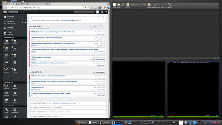
Task: Click View Active Tasks button
Action: (x=98, y=72)
